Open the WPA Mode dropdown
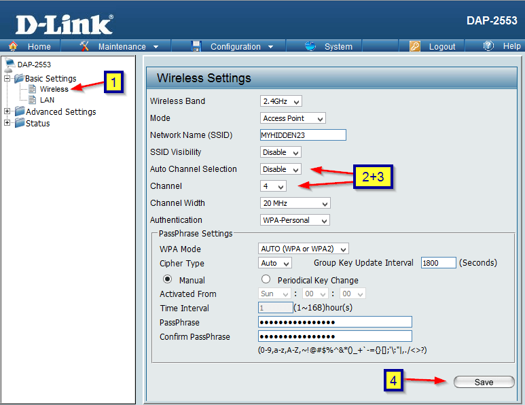The image size is (525, 405). click(x=304, y=249)
